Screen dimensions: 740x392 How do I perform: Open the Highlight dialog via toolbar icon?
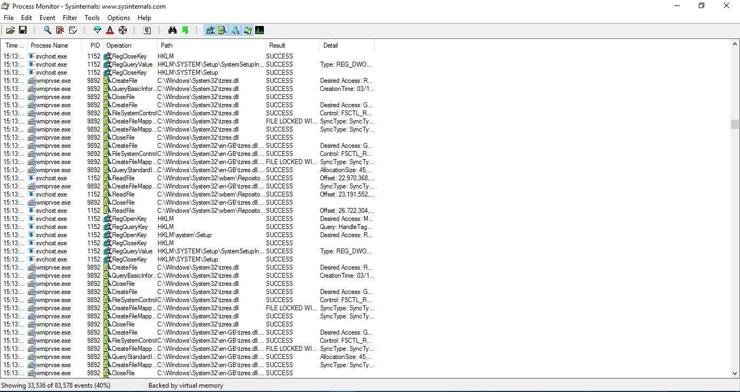tap(110, 30)
